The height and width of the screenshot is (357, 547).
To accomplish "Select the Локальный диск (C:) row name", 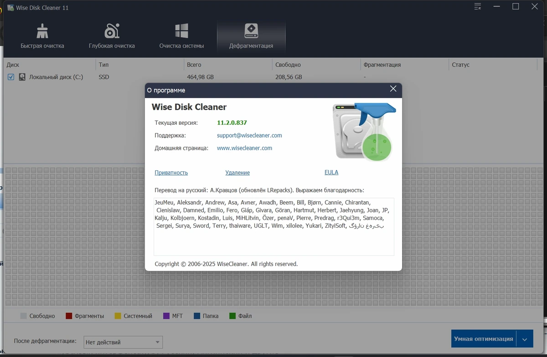I will click(x=56, y=77).
